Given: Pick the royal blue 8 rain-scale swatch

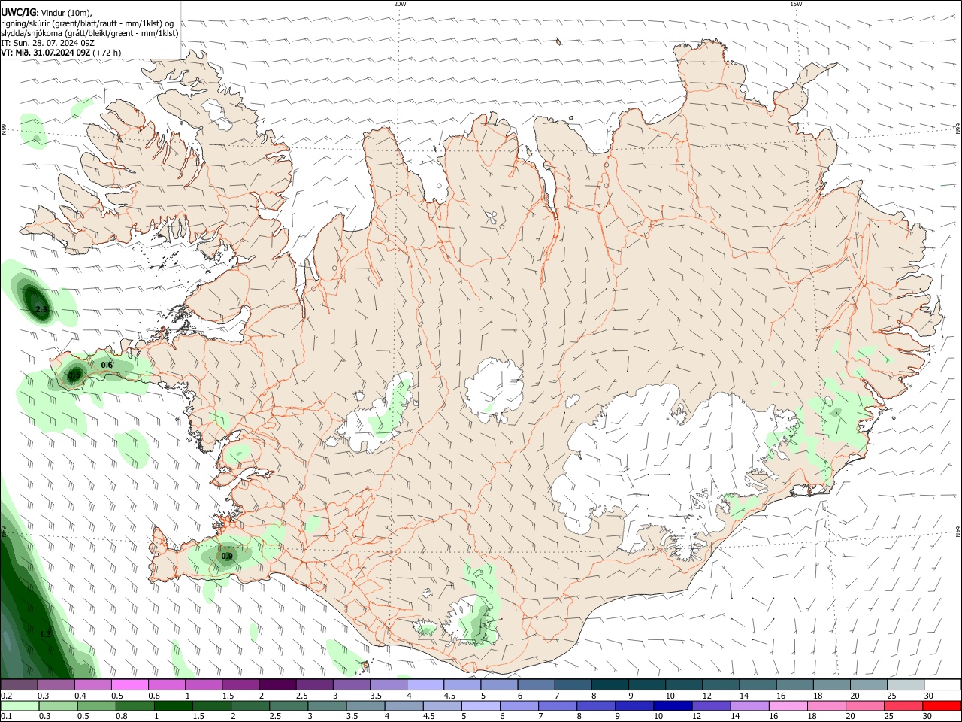Looking at the screenshot, I should [595, 705].
